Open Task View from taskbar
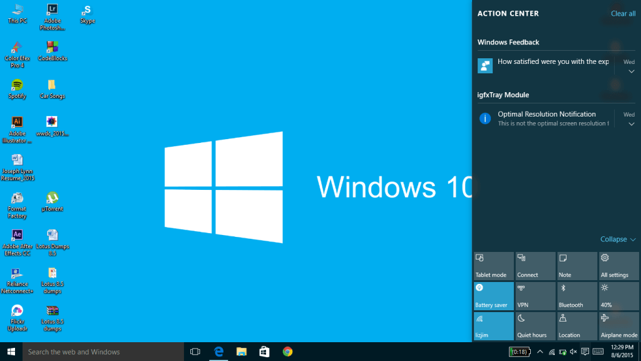Image resolution: width=641 pixels, height=361 pixels. pos(195,352)
